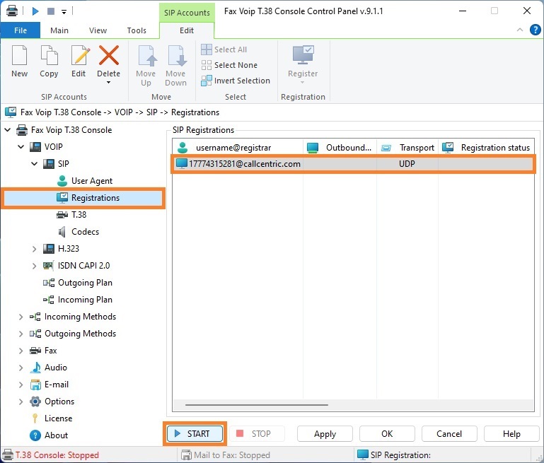Click the stop square icon in title bar

click(51, 11)
